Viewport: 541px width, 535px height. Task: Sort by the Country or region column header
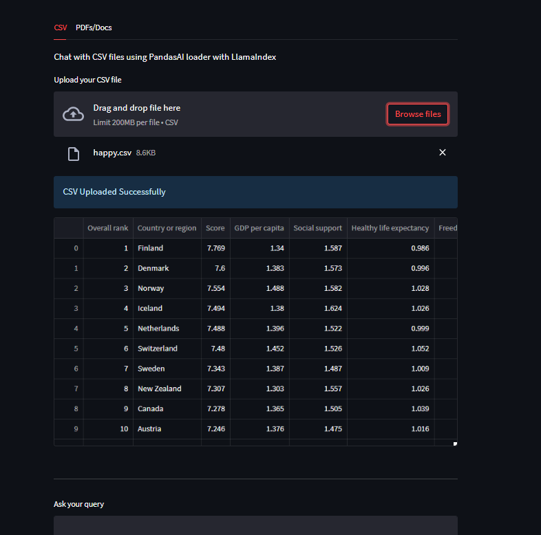tap(167, 228)
